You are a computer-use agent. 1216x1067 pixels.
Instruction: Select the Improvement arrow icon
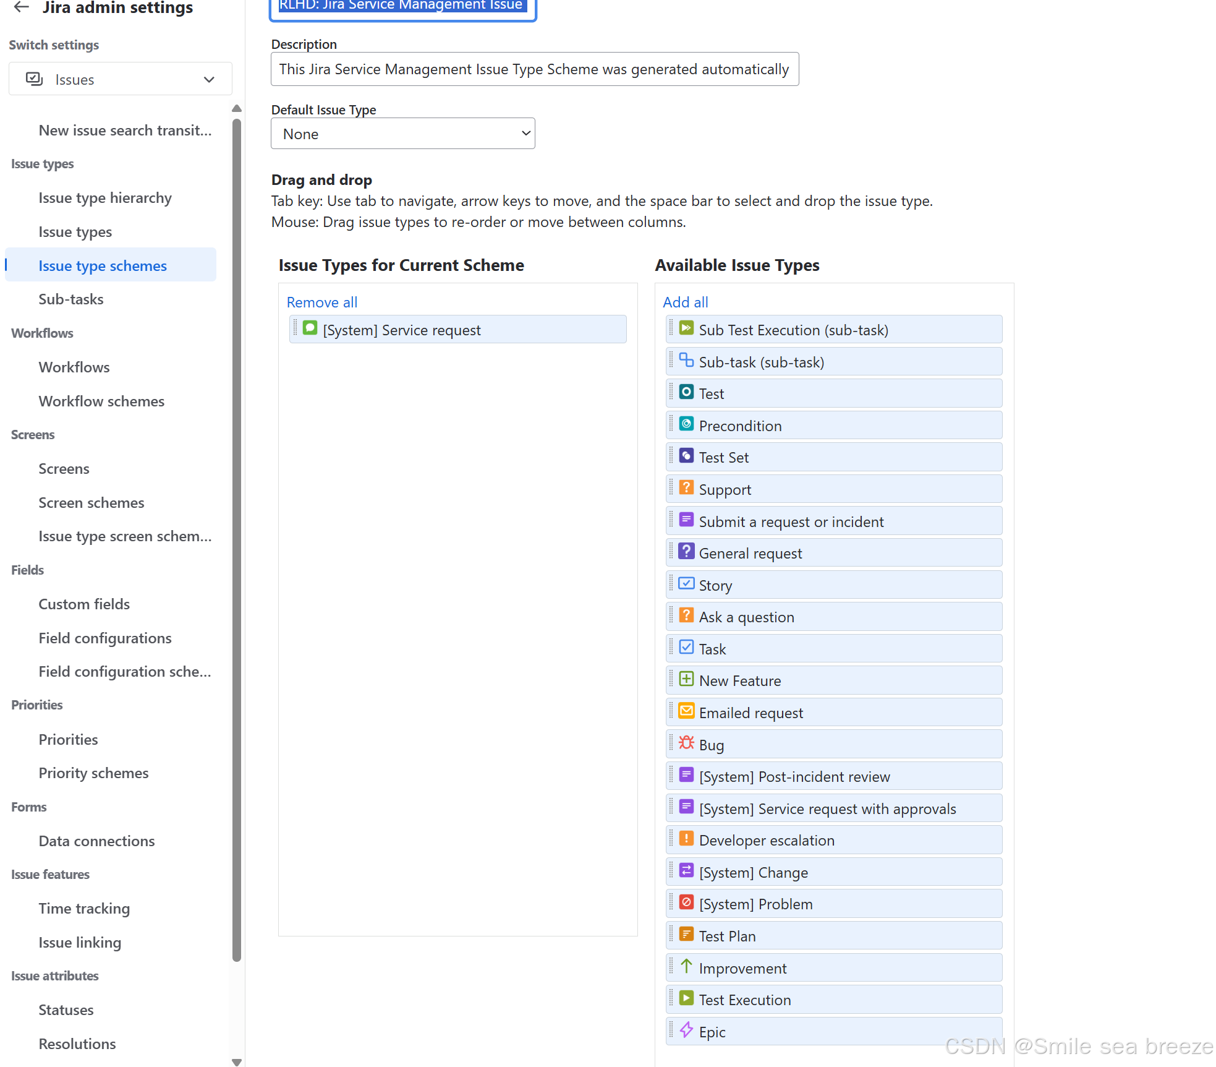686,967
